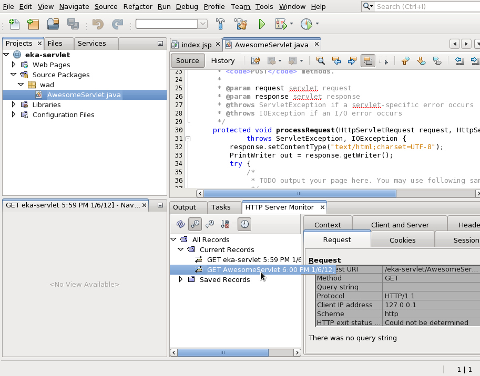Click the Find Selection magnifier icon
This screenshot has height=376, width=480.
pyautogui.click(x=320, y=60)
